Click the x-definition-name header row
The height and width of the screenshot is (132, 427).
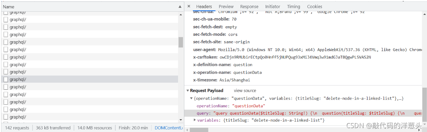[x=223, y=65]
